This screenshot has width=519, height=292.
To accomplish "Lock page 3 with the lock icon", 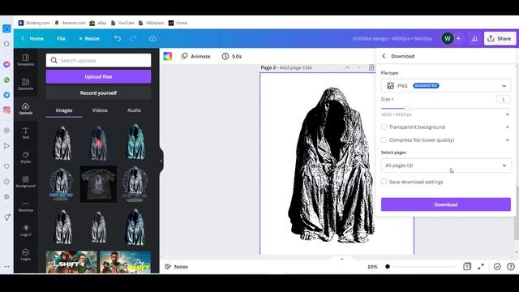I will 371,67.
